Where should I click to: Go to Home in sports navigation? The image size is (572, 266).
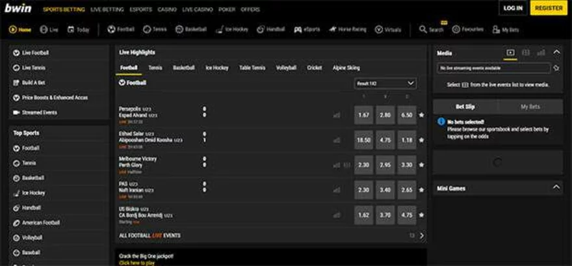[x=20, y=30]
